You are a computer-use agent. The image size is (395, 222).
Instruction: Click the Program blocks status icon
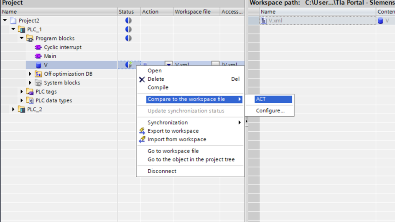128,38
